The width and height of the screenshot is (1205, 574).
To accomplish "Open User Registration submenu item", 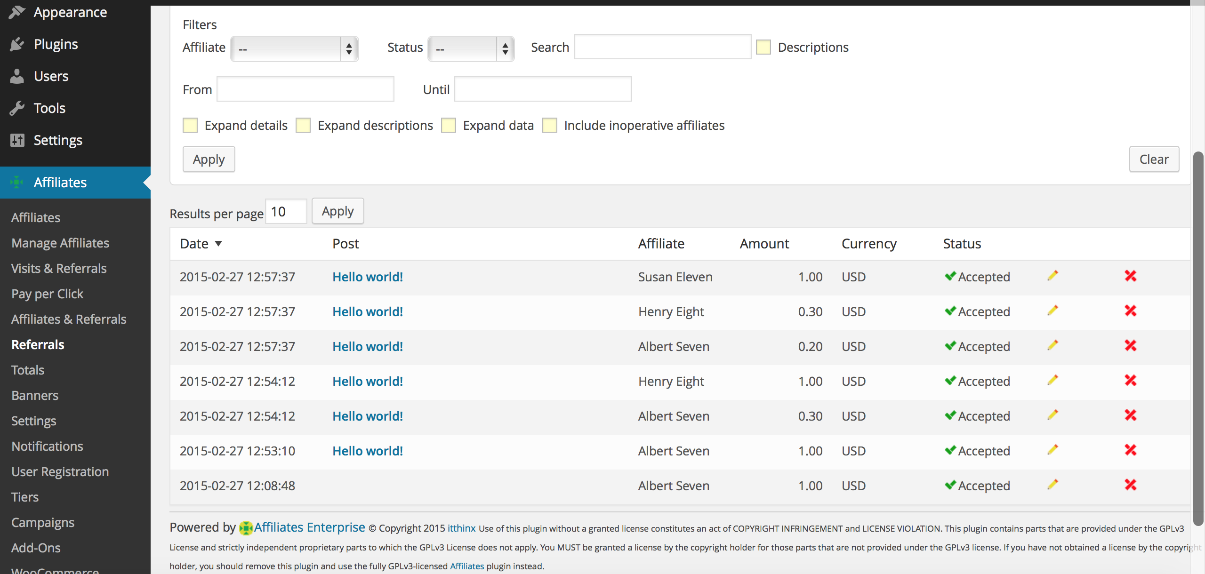I will tap(60, 471).
